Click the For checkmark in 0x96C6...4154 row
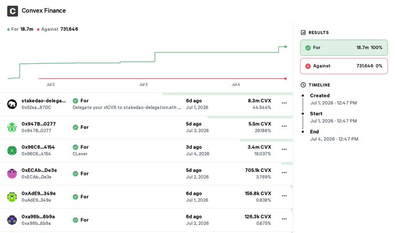The width and height of the screenshot is (395, 233). point(76,147)
